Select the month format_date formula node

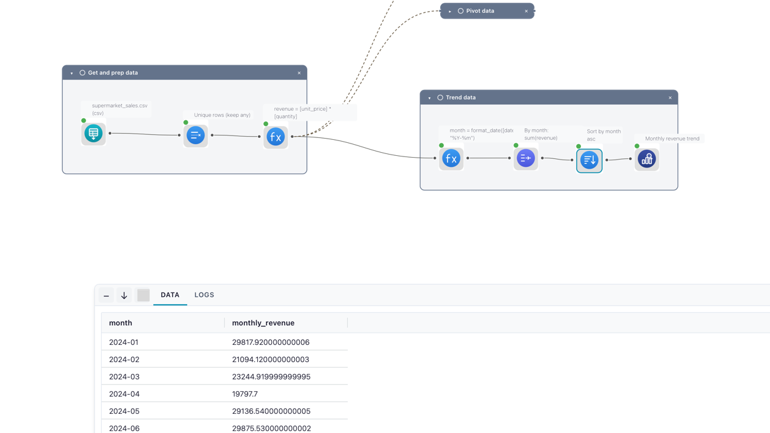pyautogui.click(x=451, y=158)
